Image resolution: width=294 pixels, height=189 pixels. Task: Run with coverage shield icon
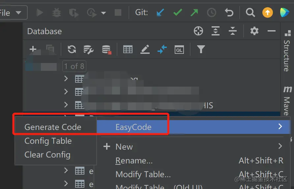click(x=74, y=13)
